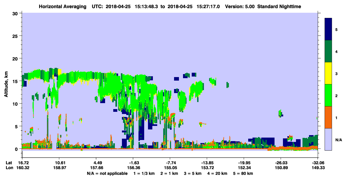Click the '3 = 5 km' legend entry
This screenshot has width=353, height=181.
[193, 173]
